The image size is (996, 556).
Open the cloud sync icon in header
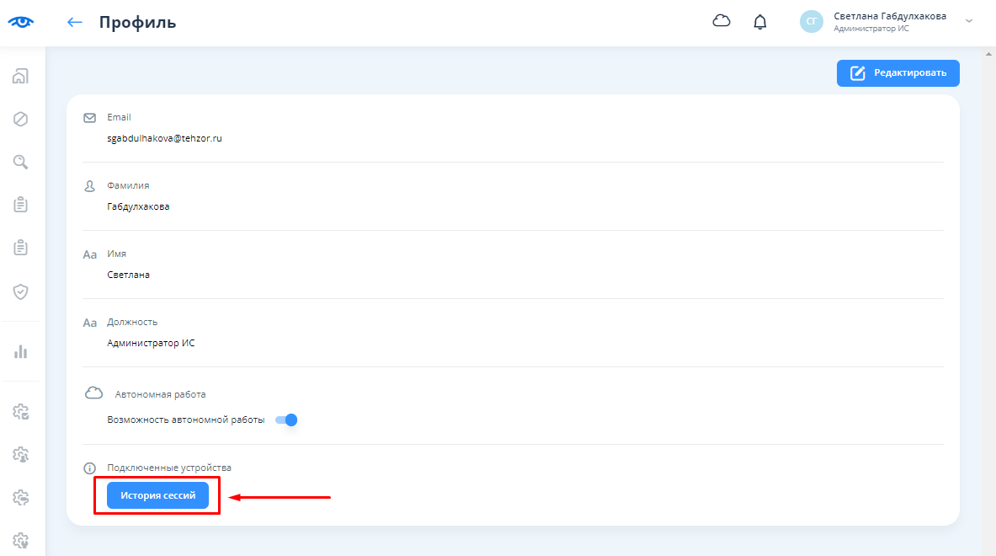click(722, 22)
